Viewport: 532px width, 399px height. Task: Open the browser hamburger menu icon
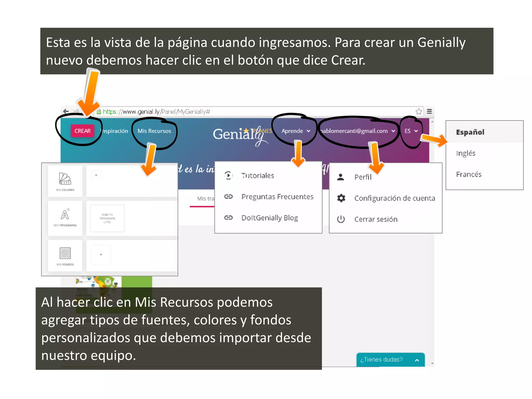tap(429, 111)
